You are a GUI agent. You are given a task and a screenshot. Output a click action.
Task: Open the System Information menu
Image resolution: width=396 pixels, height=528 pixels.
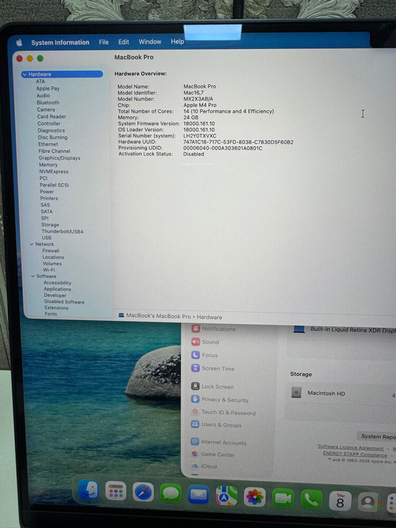pos(60,42)
